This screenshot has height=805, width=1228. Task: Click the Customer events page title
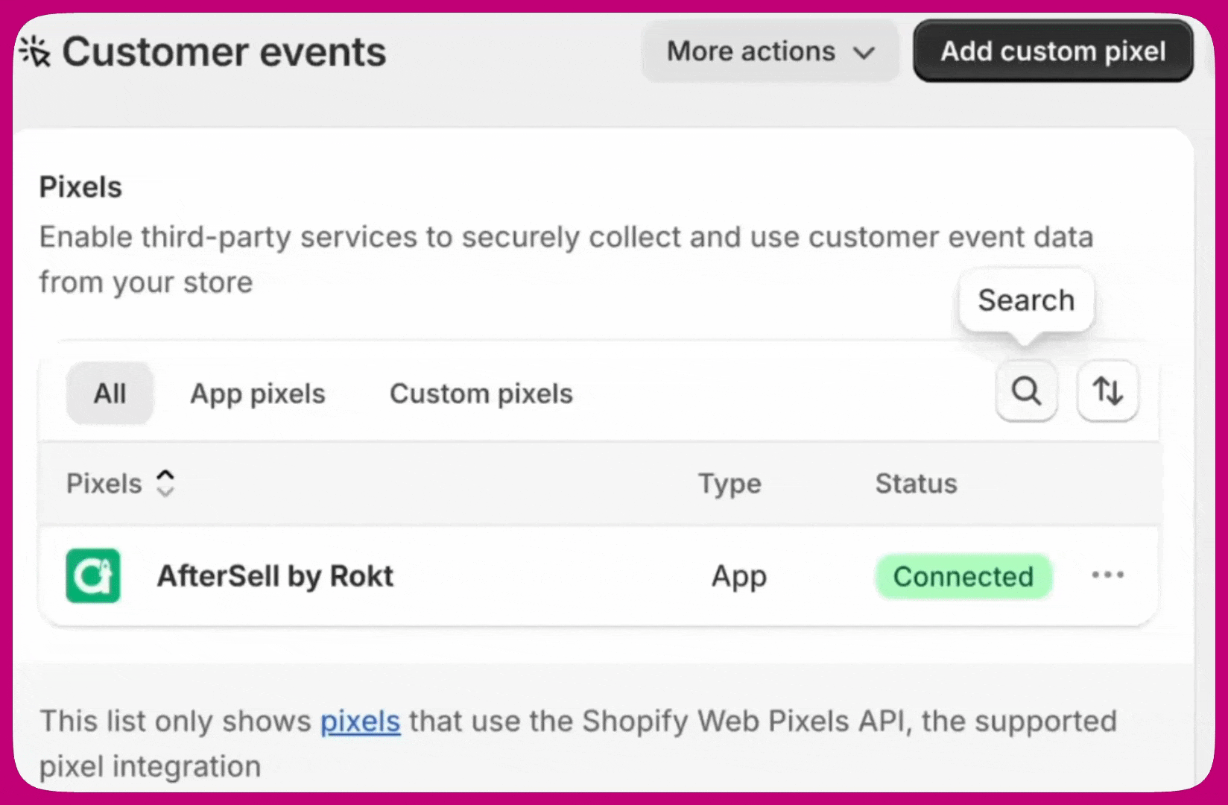(224, 52)
